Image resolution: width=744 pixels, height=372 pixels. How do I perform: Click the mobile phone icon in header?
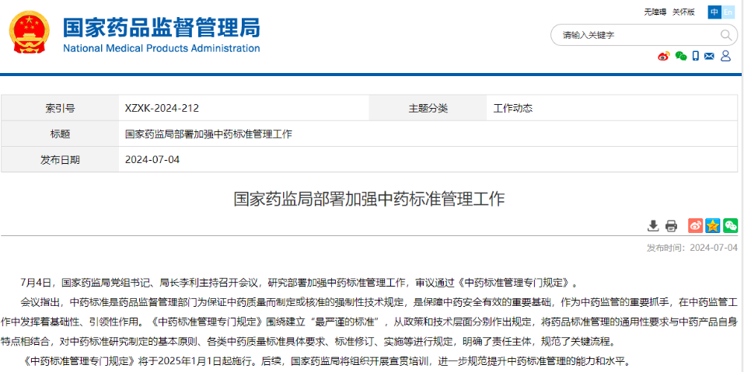click(696, 56)
